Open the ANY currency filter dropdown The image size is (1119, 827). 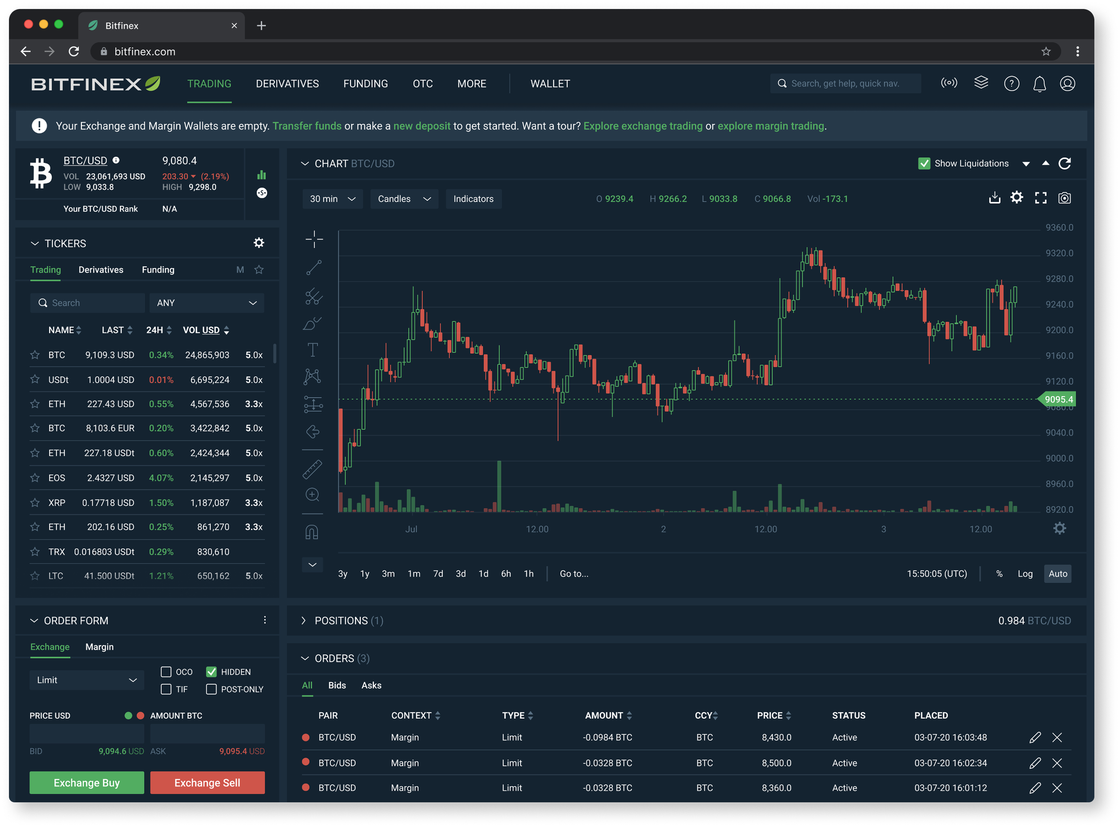tap(206, 303)
